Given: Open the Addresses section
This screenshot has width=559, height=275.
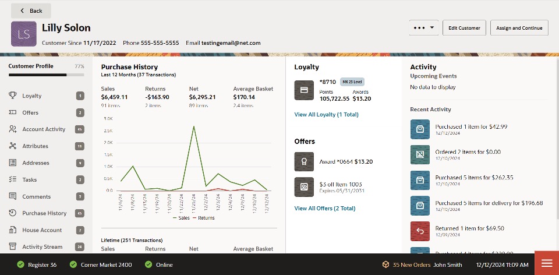Looking at the screenshot, I should [36, 163].
